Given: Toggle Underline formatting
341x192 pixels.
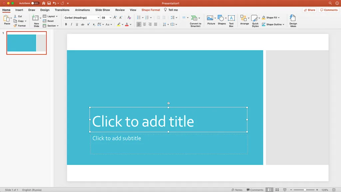Looking at the screenshot, I should coord(77,24).
